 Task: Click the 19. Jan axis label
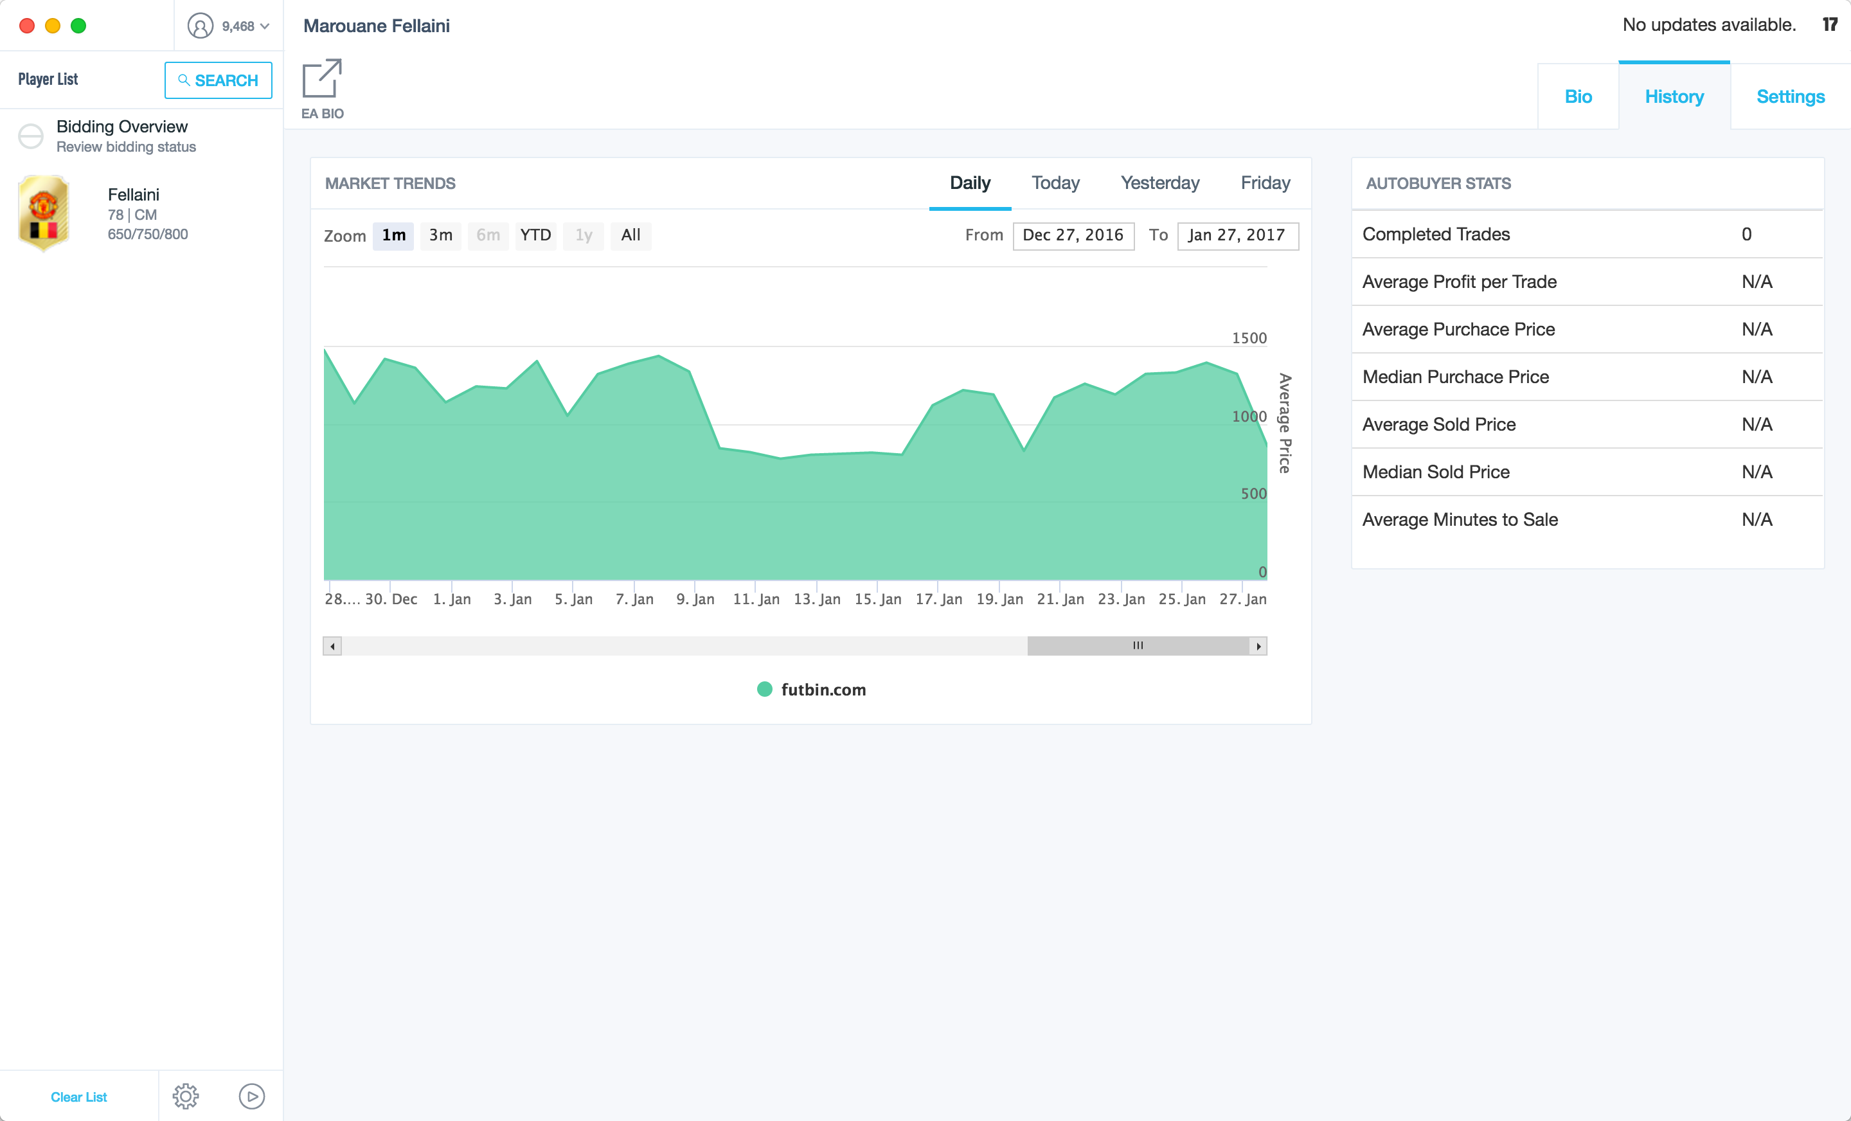(999, 599)
